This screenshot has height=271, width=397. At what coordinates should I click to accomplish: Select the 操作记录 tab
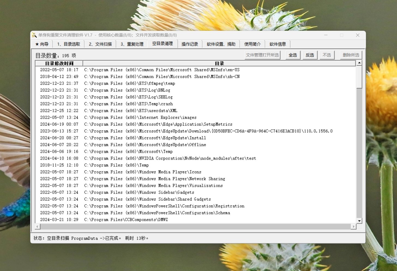190,44
